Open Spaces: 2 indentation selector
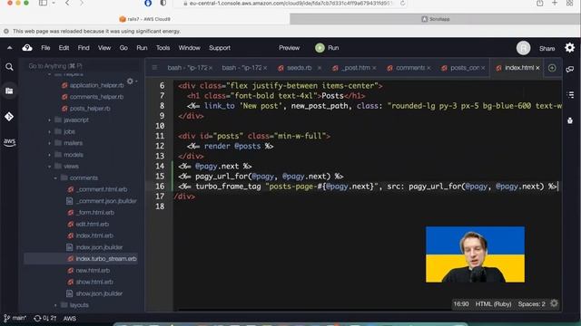Screen dimensions: 581x326 point(531,304)
